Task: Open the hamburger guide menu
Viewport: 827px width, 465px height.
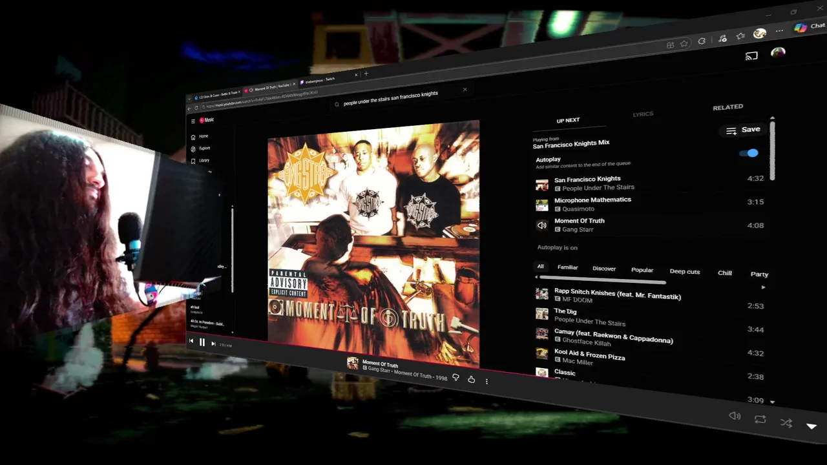Action: pos(193,121)
